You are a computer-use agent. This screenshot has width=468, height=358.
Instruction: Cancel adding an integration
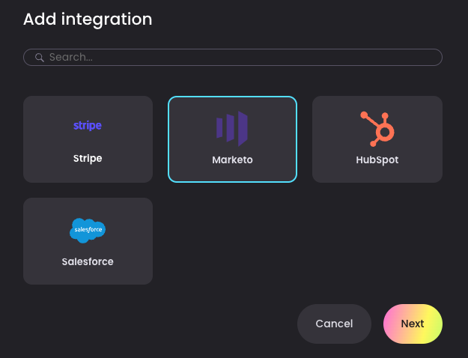[x=334, y=324]
